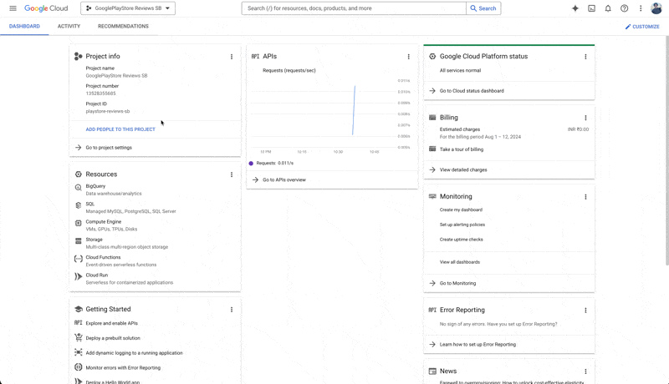The image size is (669, 384).
Task: Click the blue Search button
Action: click(x=483, y=8)
